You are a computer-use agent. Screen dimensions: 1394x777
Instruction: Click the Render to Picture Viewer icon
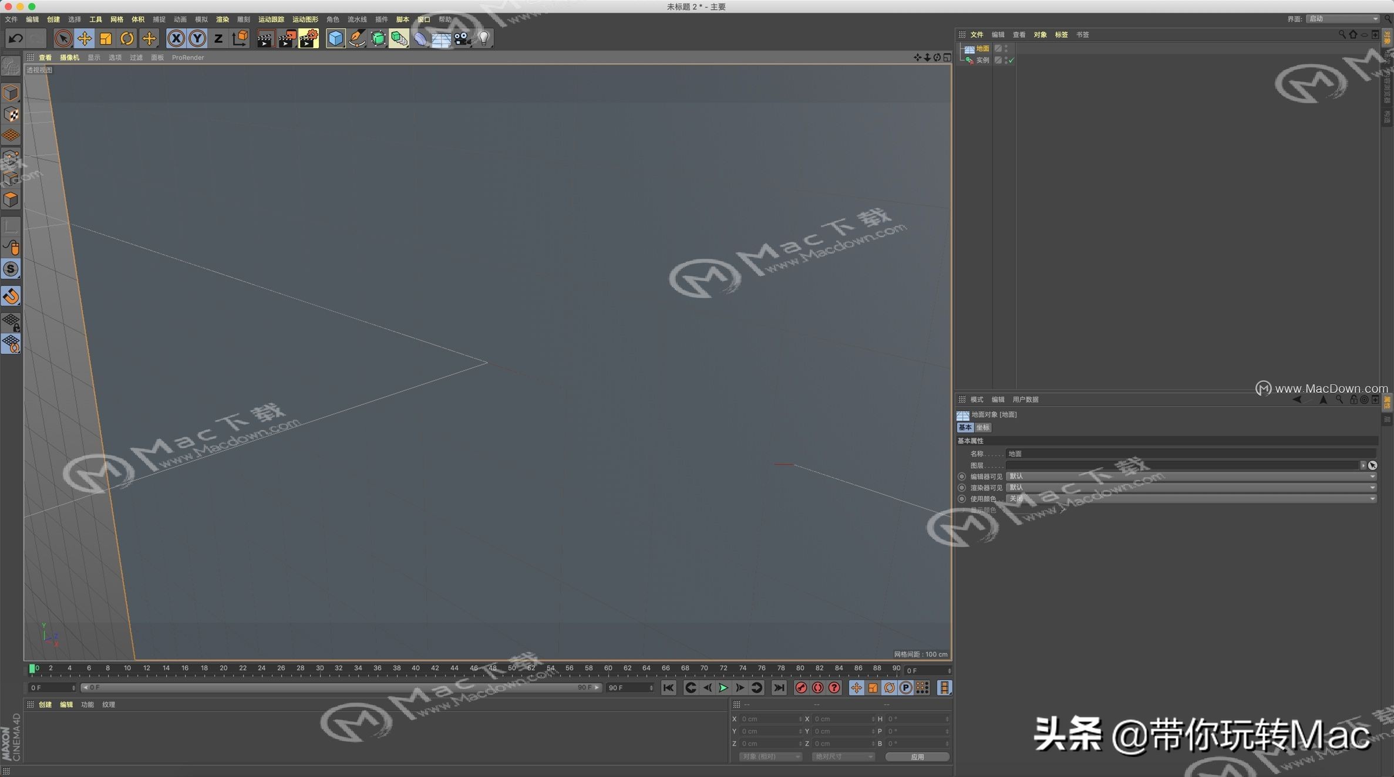(286, 38)
